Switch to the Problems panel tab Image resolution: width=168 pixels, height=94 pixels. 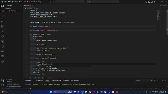pos(28,80)
